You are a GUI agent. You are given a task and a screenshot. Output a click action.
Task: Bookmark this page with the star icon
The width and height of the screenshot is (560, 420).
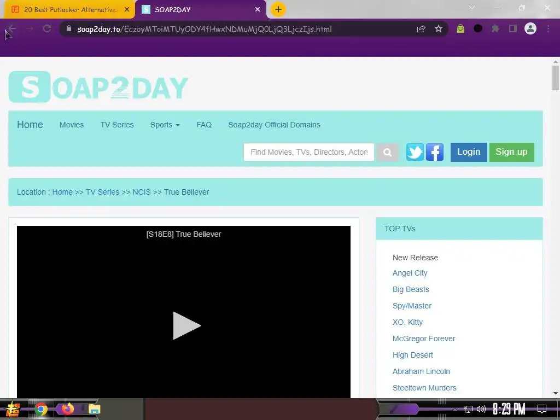439,28
